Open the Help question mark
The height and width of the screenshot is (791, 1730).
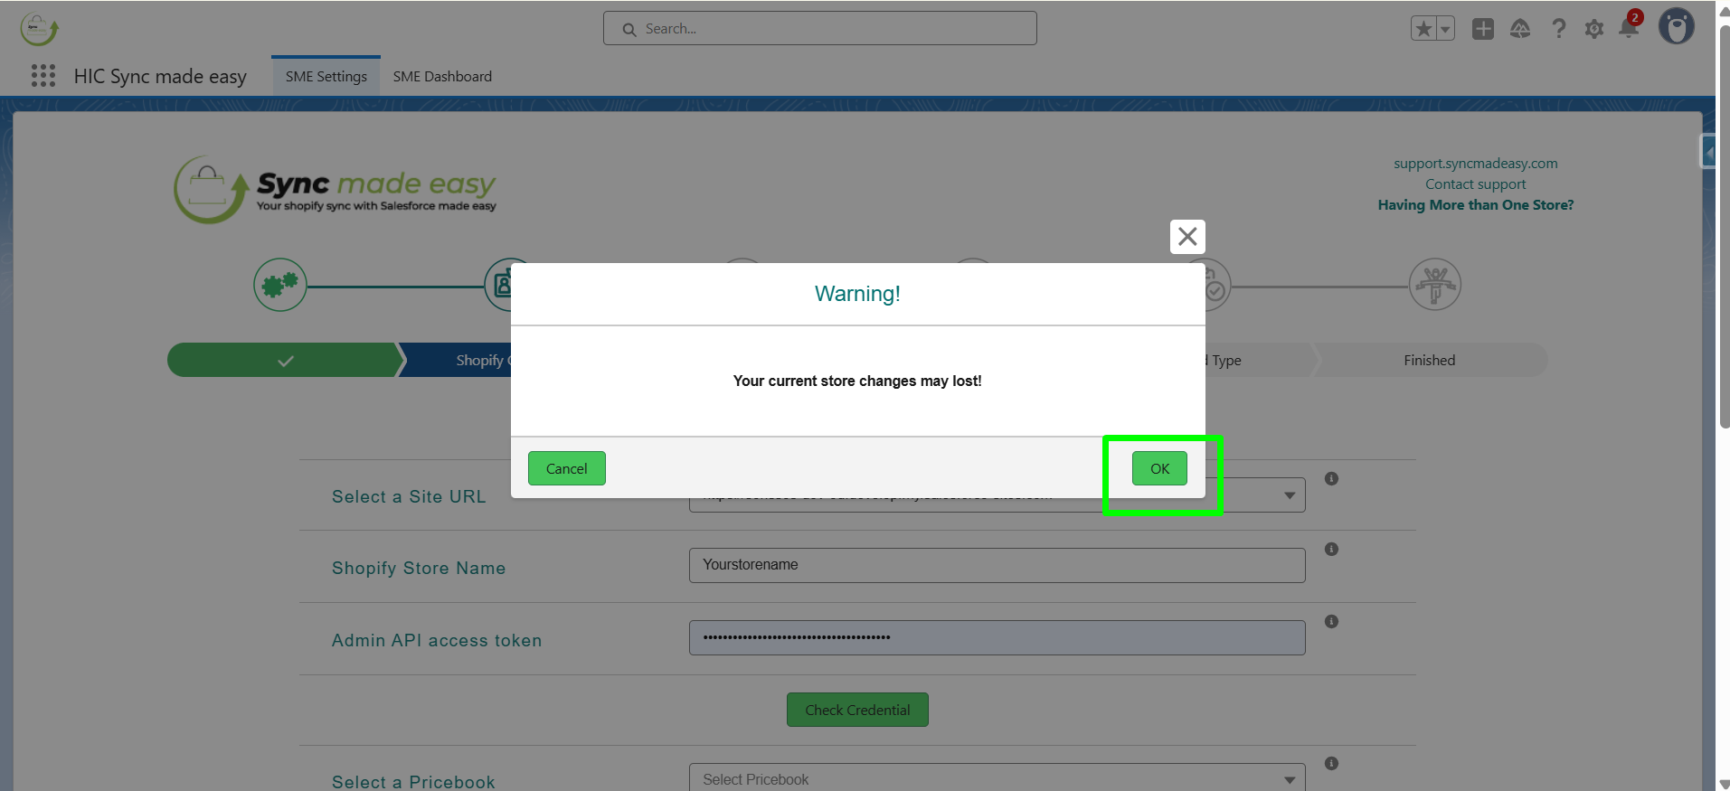[x=1558, y=29]
